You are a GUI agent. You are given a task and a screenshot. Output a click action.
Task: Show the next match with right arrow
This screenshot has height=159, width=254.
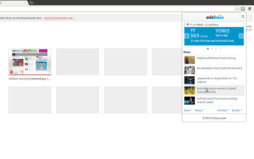click(241, 36)
